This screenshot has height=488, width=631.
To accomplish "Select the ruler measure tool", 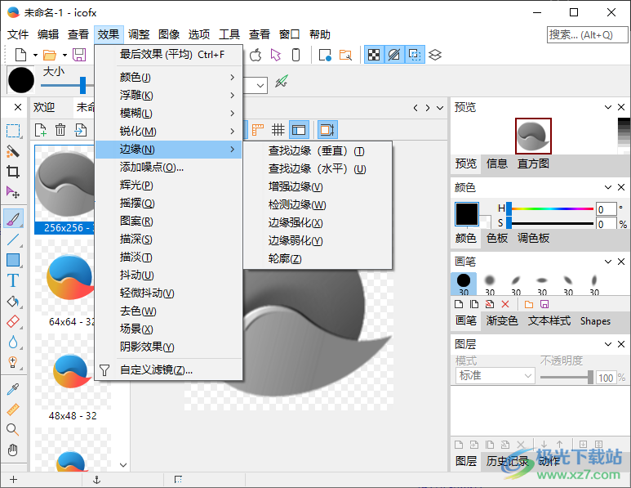I will point(13,410).
